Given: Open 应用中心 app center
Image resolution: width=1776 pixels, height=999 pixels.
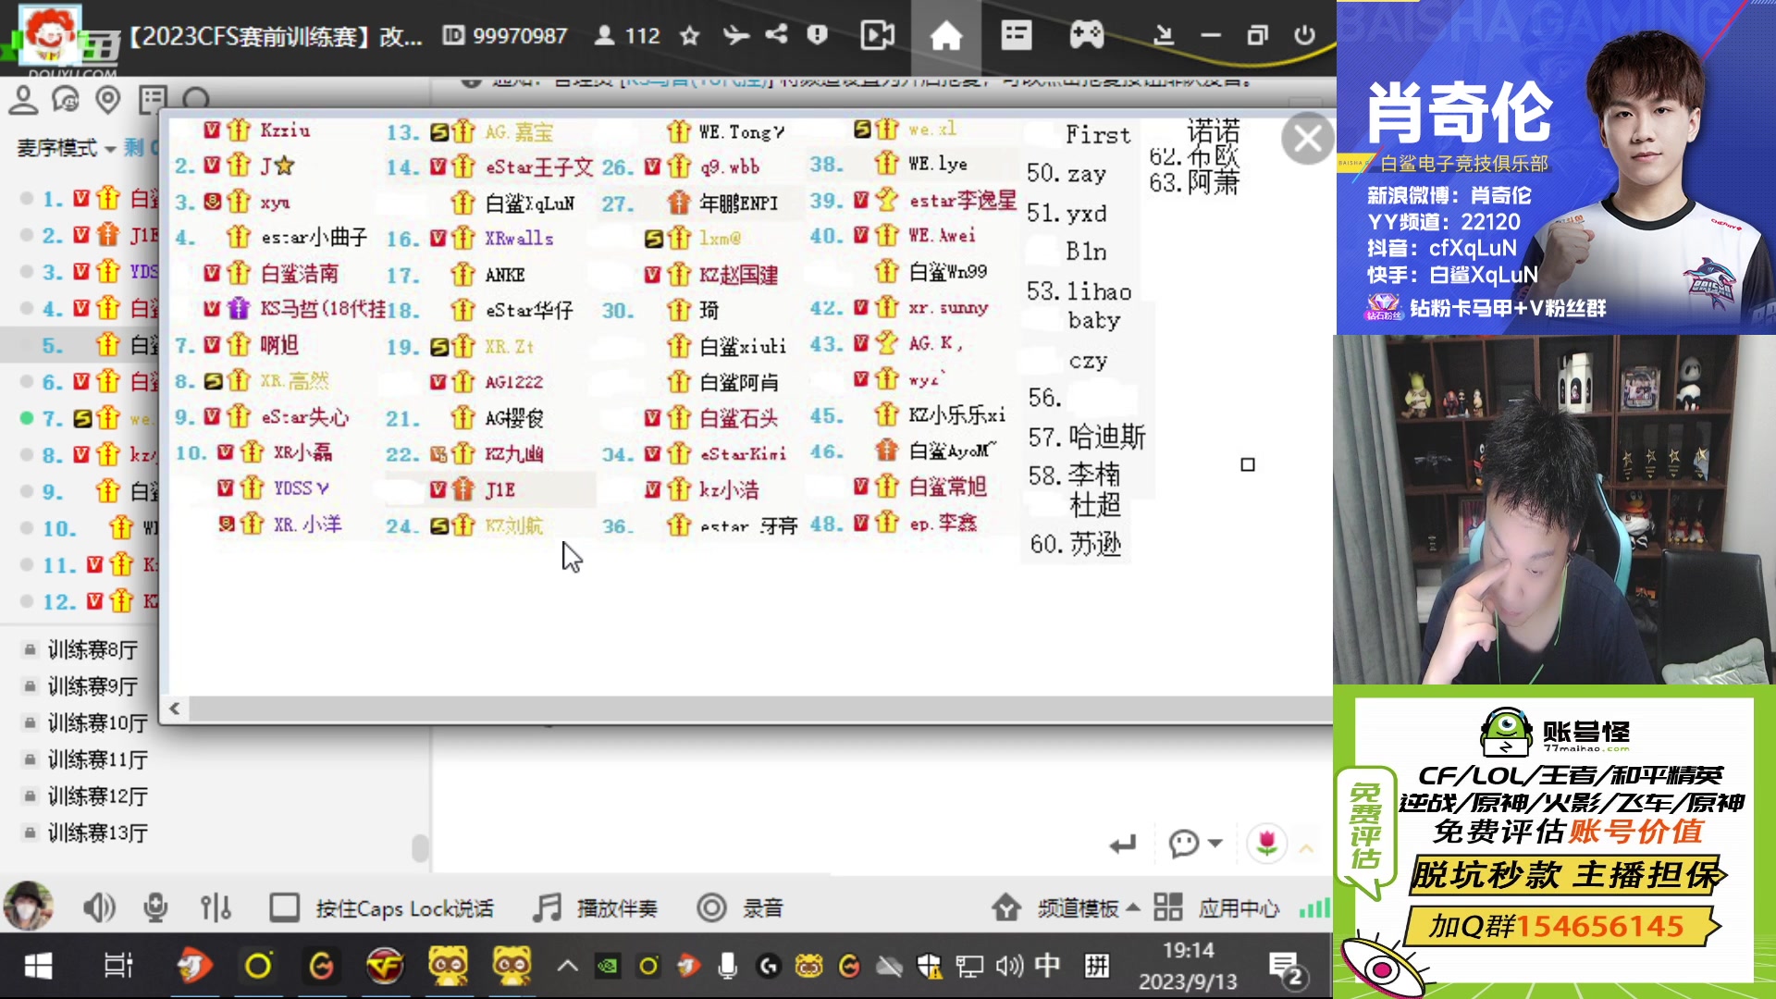Looking at the screenshot, I should 1215,908.
